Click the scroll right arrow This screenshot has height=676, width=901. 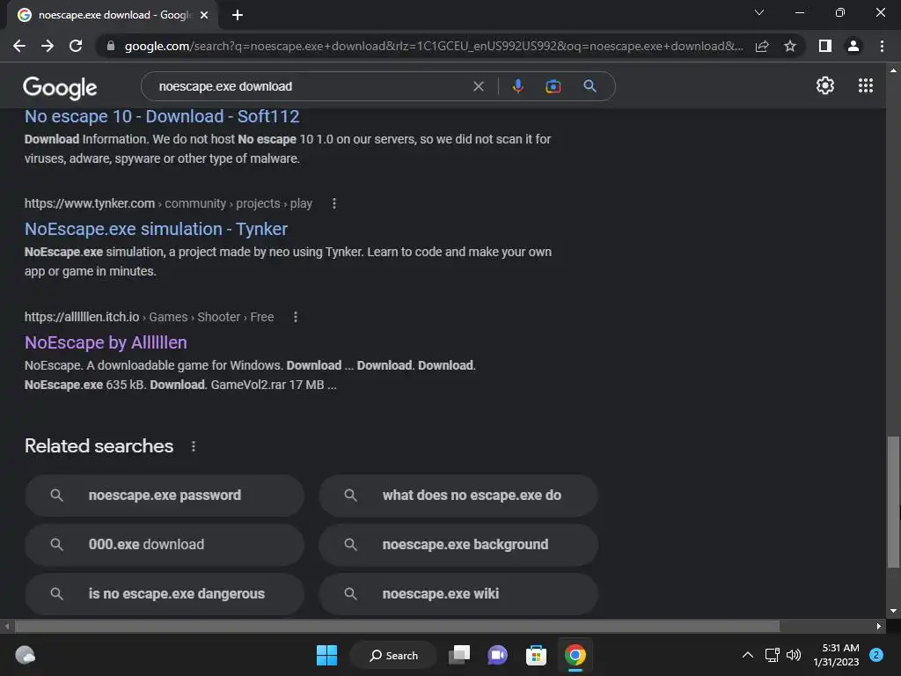coord(879,626)
